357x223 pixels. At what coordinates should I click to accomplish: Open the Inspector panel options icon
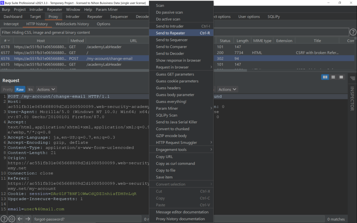(352, 78)
